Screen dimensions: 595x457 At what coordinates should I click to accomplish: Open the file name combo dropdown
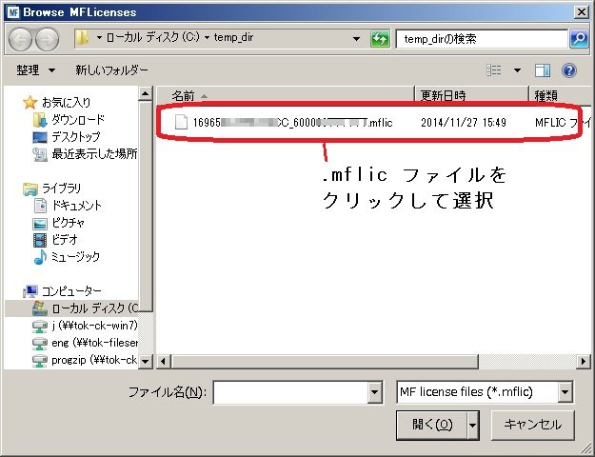point(374,392)
